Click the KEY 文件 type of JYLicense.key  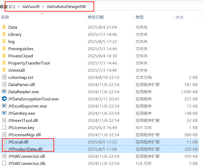point(144,127)
